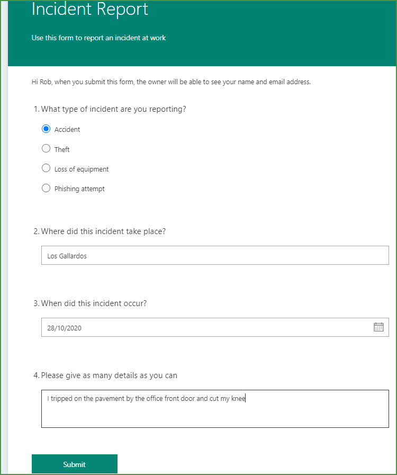Click the form subtitle about reporting incidents
397x475 pixels.
(99, 38)
